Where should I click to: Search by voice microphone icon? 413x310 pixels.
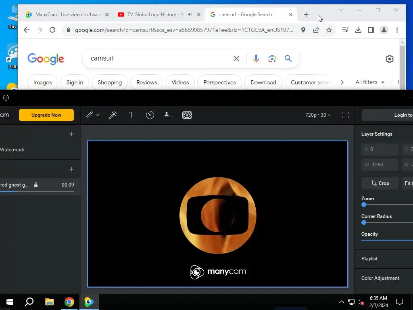pos(256,59)
